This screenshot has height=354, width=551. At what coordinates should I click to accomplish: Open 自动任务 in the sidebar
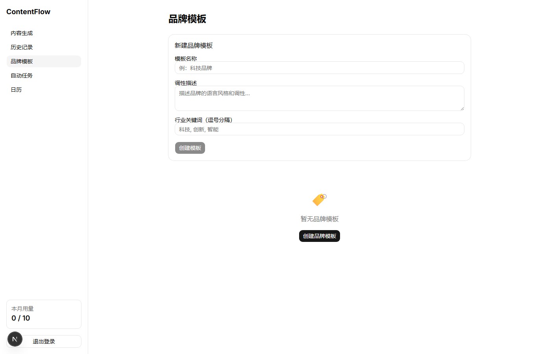(x=22, y=75)
